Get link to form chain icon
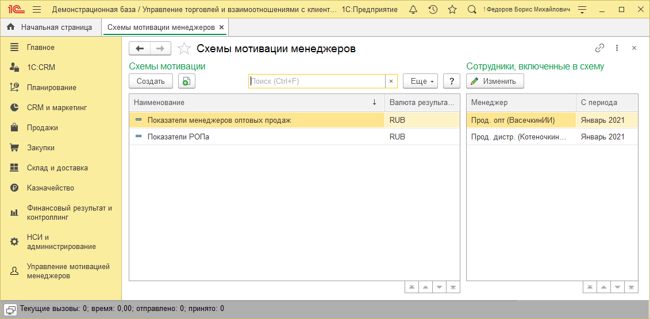The width and height of the screenshot is (650, 319). click(599, 48)
